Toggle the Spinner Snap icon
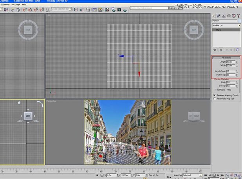 (x=42, y=10)
